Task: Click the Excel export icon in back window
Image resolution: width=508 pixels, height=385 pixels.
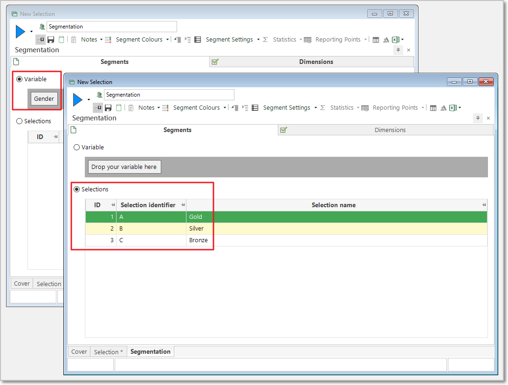Action: (x=396, y=40)
